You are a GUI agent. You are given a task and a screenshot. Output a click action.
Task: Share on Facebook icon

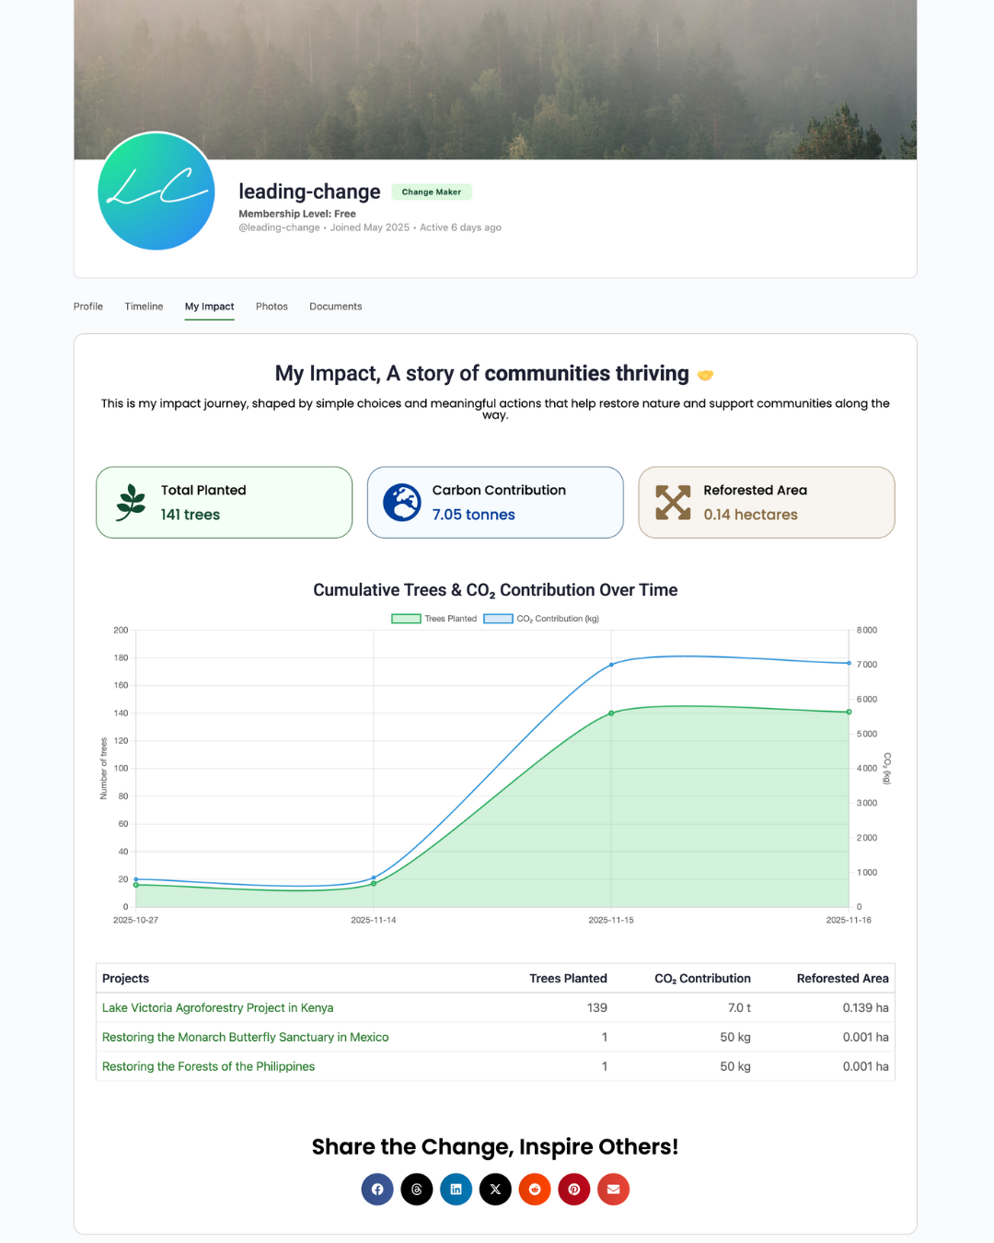click(377, 1190)
